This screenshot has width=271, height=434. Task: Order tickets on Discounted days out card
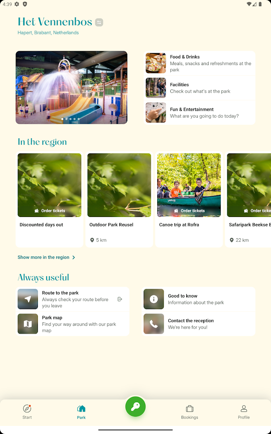pyautogui.click(x=50, y=211)
